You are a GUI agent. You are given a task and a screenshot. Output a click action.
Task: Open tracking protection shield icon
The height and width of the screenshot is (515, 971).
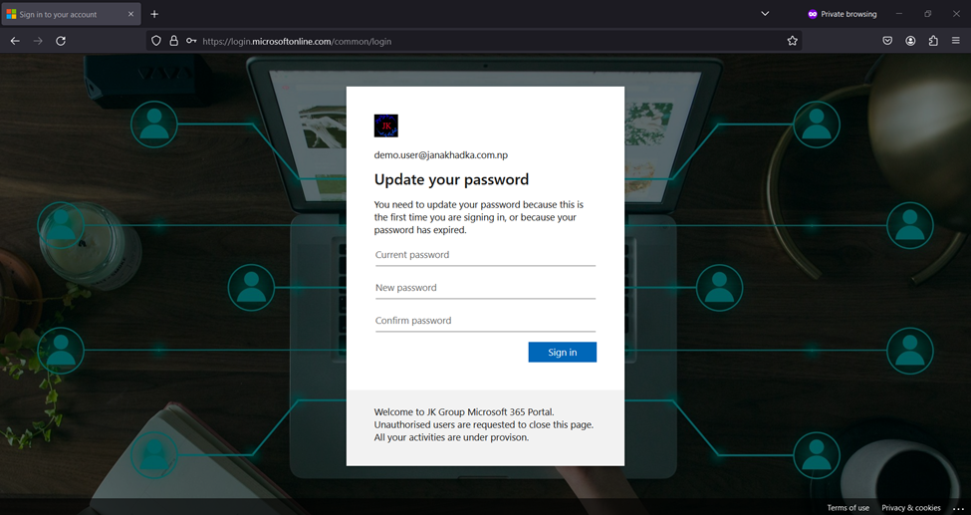[156, 41]
